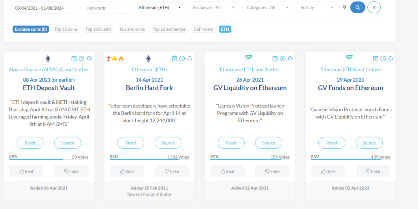The image size is (418, 209).
Task: Click the blue search magnifier button
Action: [x=358, y=7]
